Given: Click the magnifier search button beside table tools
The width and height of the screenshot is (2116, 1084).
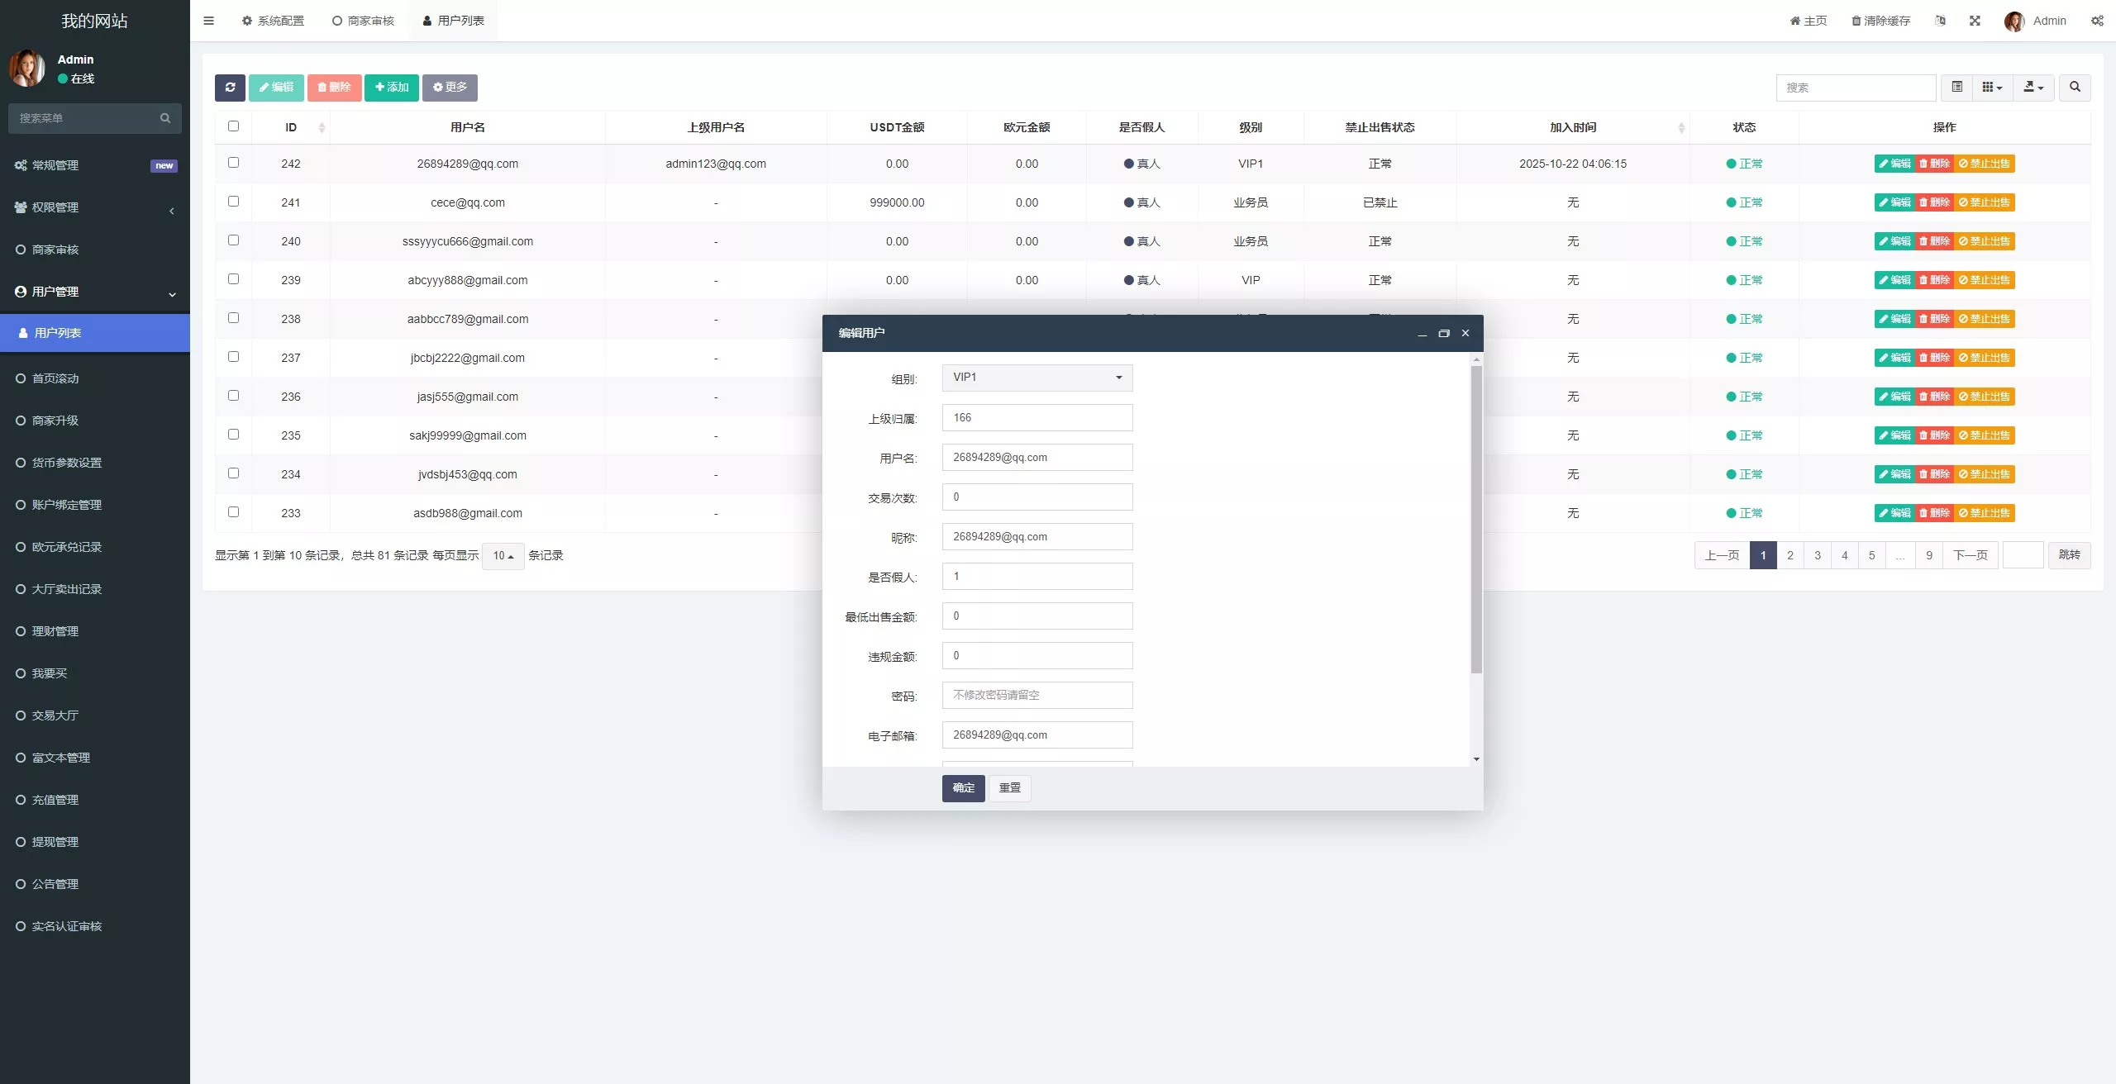Looking at the screenshot, I should (2075, 88).
